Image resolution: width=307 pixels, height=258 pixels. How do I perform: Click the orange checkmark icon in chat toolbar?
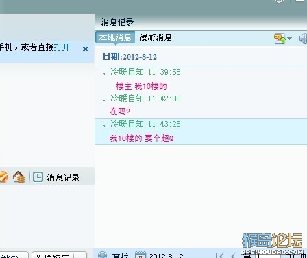3,177
